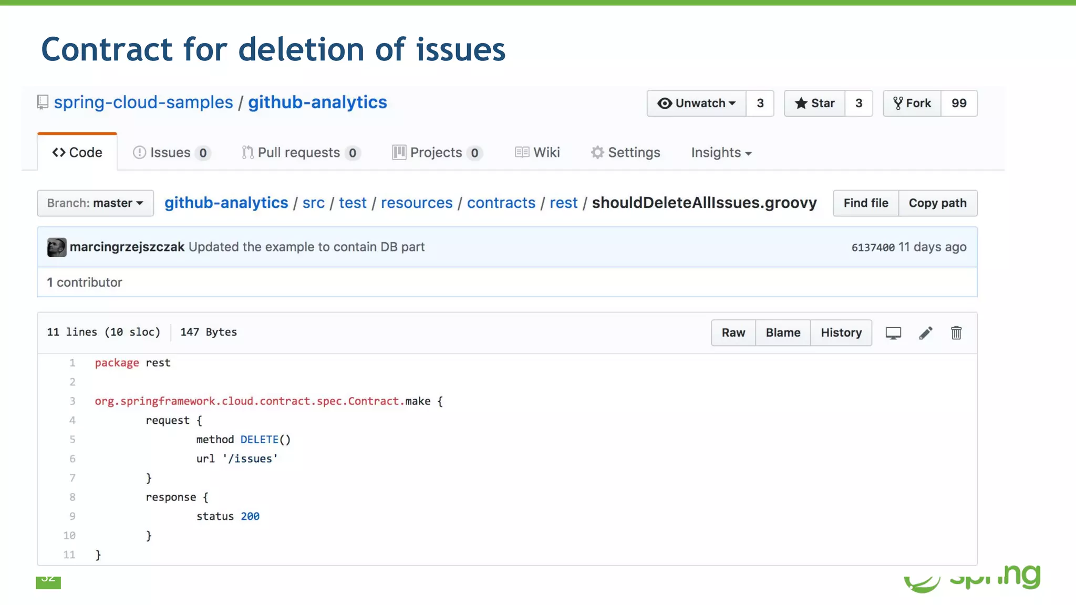Viewport: 1076px width, 605px height.
Task: Open stargazers count next to Star
Action: click(859, 103)
